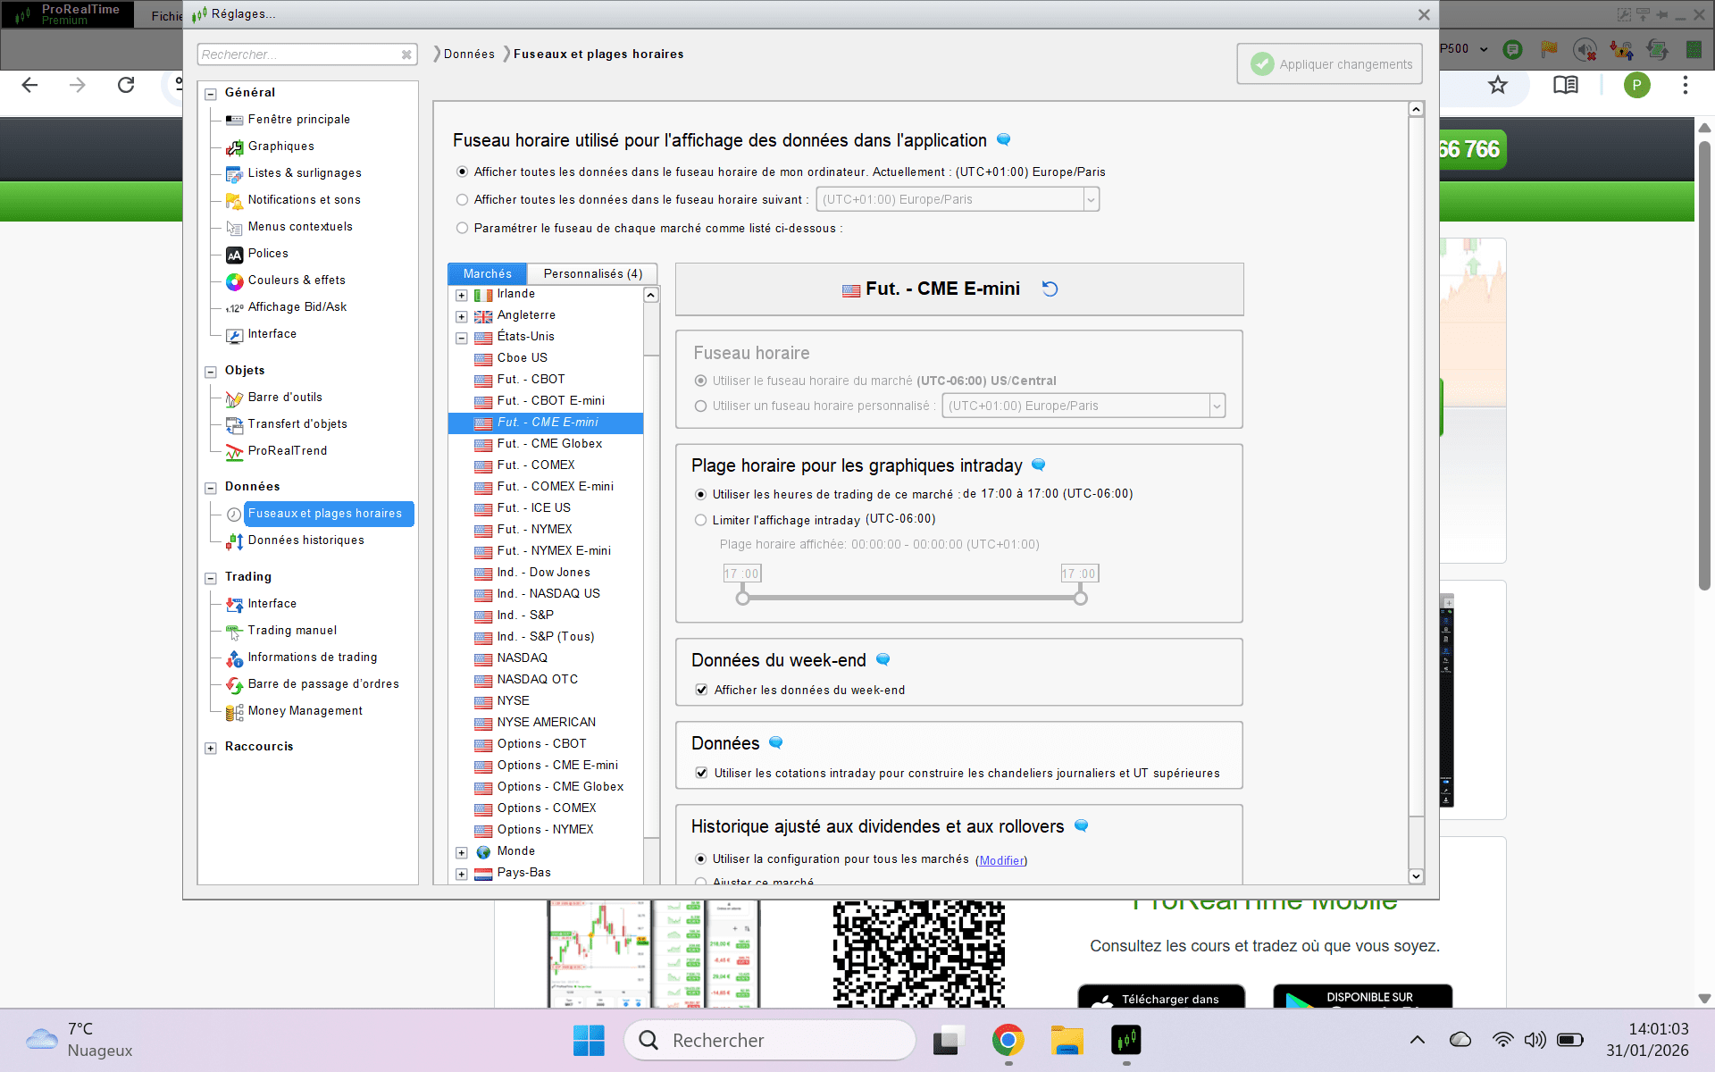Click left handle of intraday time slider
The height and width of the screenshot is (1072, 1715).
[x=742, y=598]
